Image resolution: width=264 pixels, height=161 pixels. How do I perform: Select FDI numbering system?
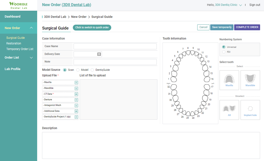pyautogui.click(x=224, y=52)
